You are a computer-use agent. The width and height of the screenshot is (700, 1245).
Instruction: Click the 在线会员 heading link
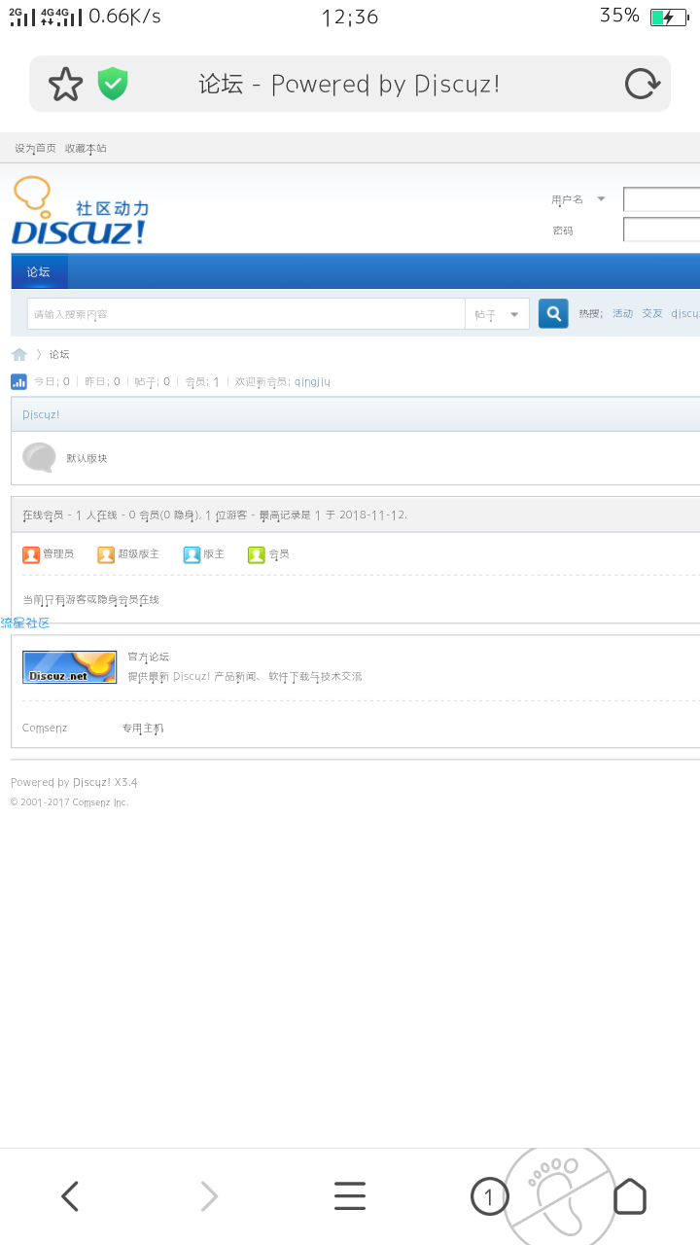click(43, 515)
